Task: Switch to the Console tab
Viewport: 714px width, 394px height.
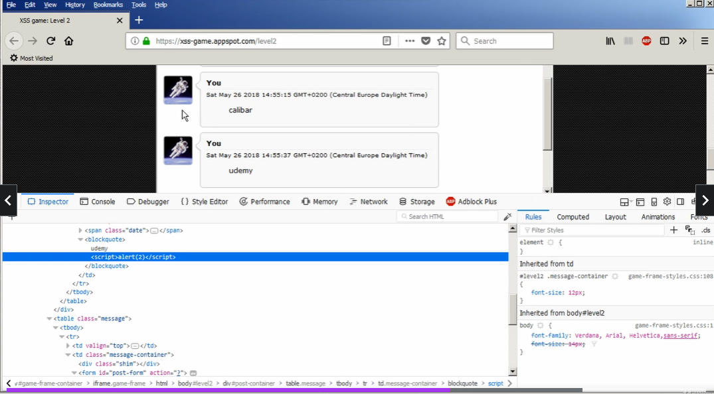Action: [98, 201]
